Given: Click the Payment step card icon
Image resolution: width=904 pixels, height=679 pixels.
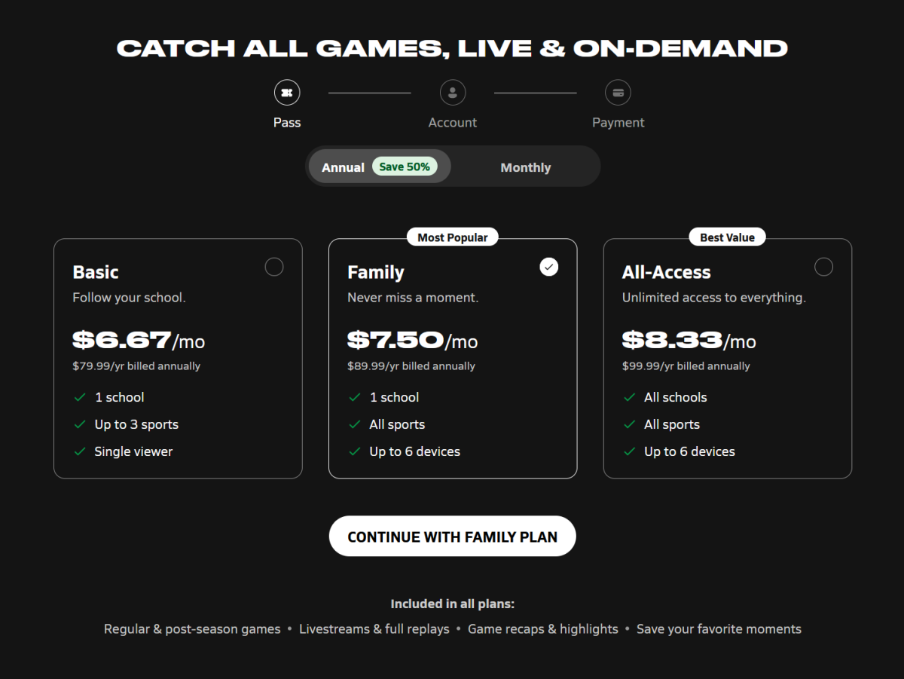Looking at the screenshot, I should pyautogui.click(x=618, y=93).
